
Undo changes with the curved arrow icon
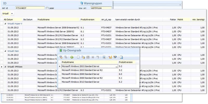click(x=98, y=57)
